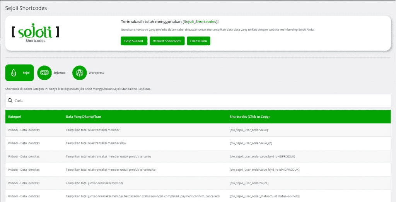
Task: Click 'Tampilkan total jumlah transaksi member' cell
Action: [x=94, y=183]
